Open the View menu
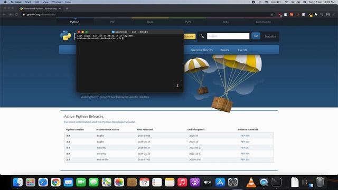Viewport: 338px width, 190px height. 45,2
